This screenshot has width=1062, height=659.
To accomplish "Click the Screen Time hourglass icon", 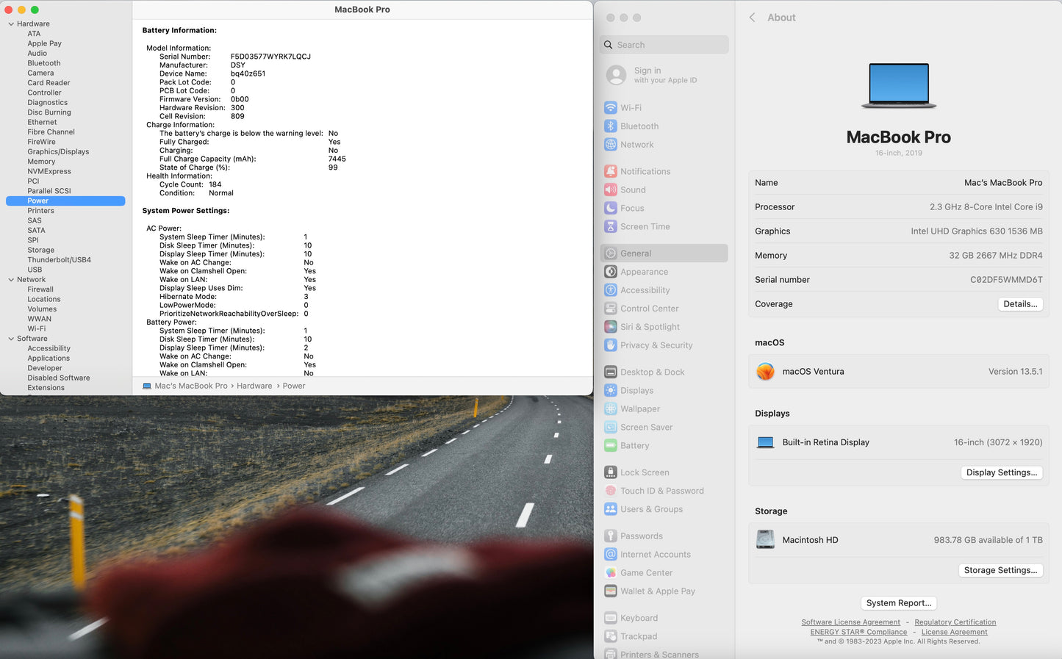I will coord(610,227).
